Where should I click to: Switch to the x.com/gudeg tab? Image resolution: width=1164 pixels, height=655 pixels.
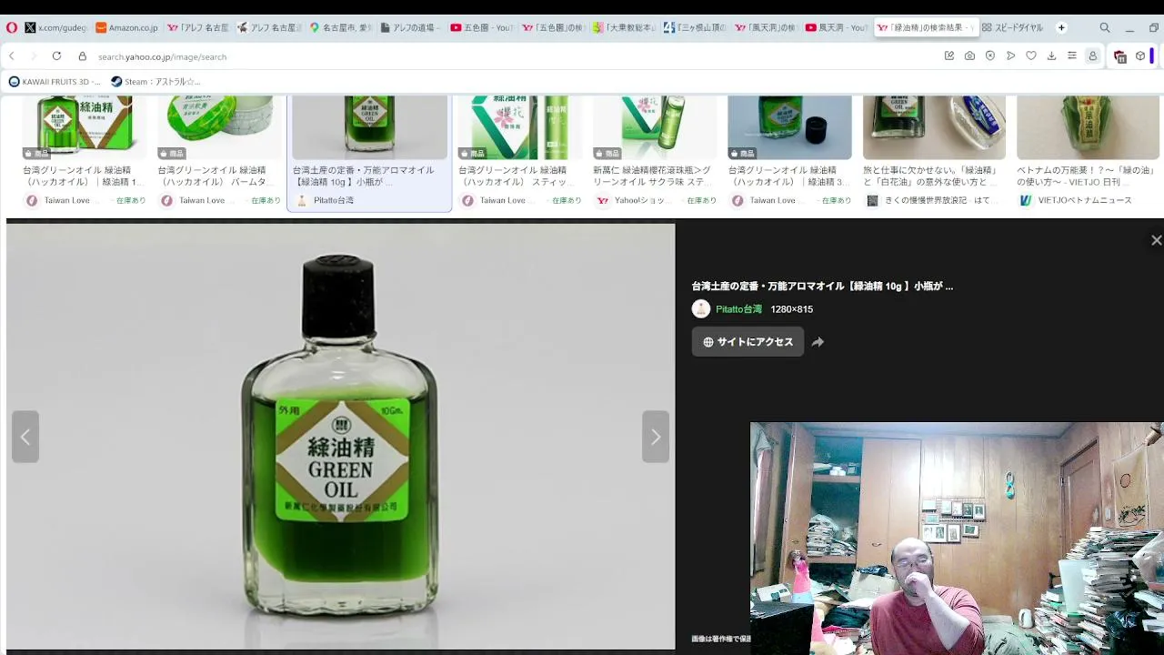point(56,27)
